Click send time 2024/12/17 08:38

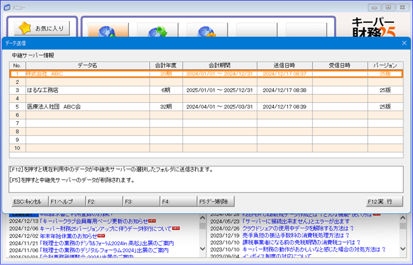click(x=285, y=90)
